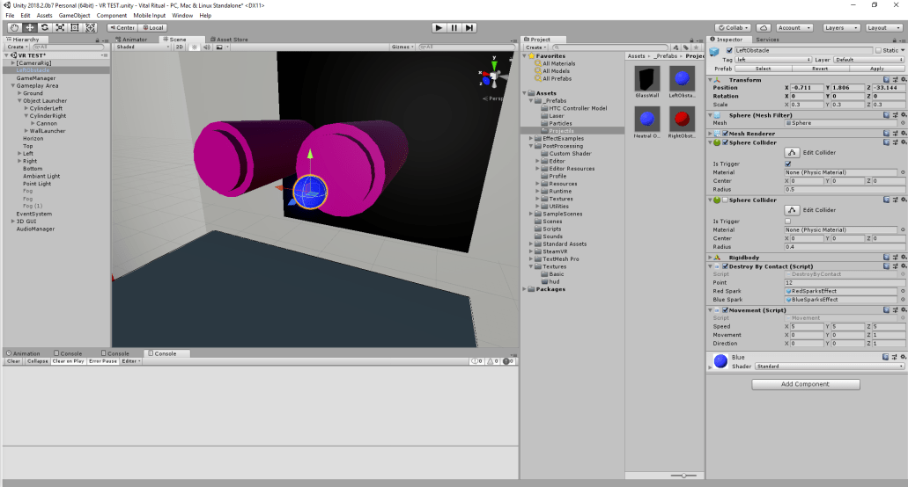The width and height of the screenshot is (908, 487).
Task: Click the Step frame button
Action: 471,27
